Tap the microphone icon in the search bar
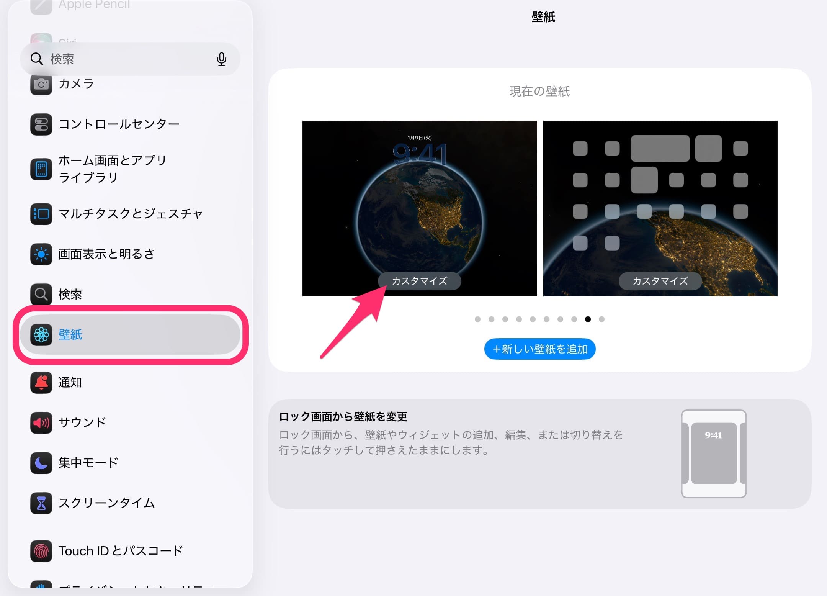The width and height of the screenshot is (827, 596). (x=221, y=59)
